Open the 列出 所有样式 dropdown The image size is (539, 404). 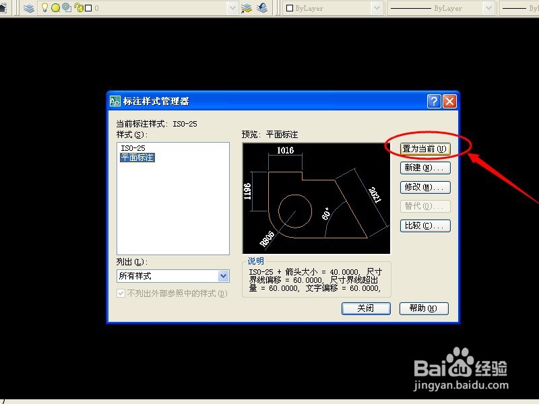[173, 276]
